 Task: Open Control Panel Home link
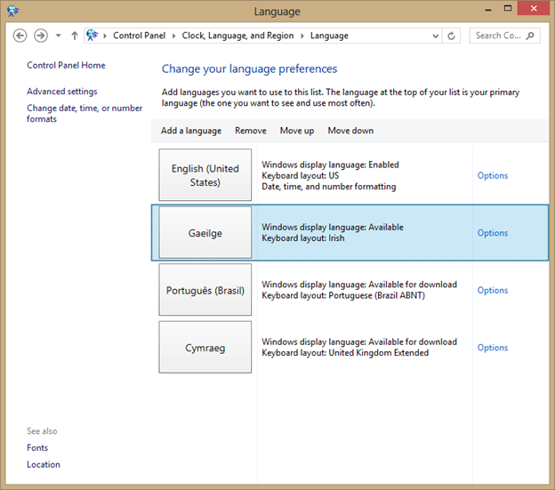click(x=66, y=65)
